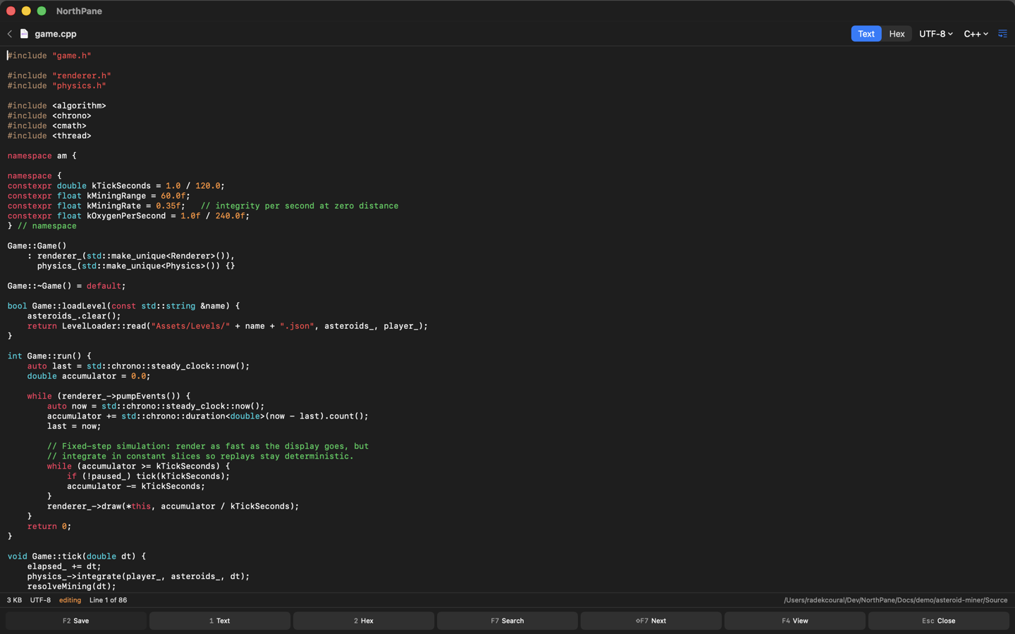Click the resolveMining(dt); line
This screenshot has width=1015, height=634.
(x=71, y=586)
